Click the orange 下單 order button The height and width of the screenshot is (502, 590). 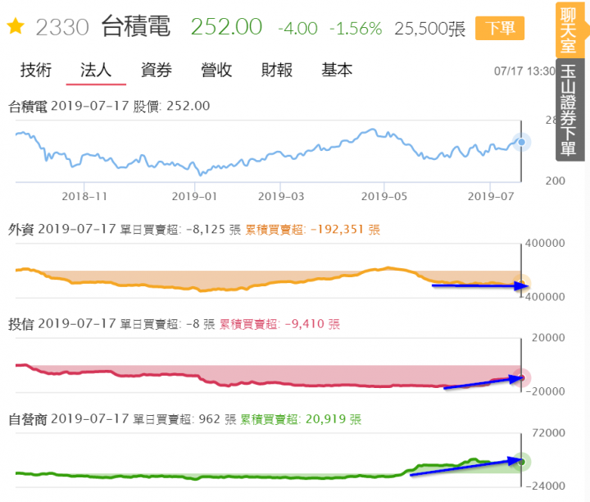(500, 28)
